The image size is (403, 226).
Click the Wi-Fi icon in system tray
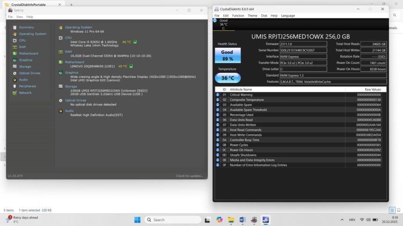362,219
